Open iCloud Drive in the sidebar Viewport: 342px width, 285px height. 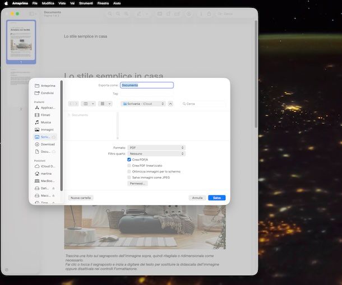pyautogui.click(x=45, y=166)
